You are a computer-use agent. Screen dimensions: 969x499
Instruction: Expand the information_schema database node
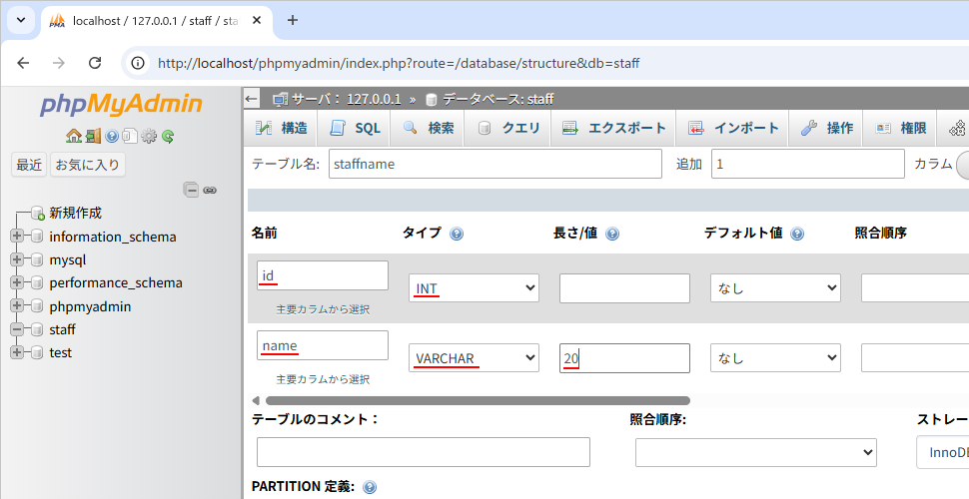(x=17, y=237)
